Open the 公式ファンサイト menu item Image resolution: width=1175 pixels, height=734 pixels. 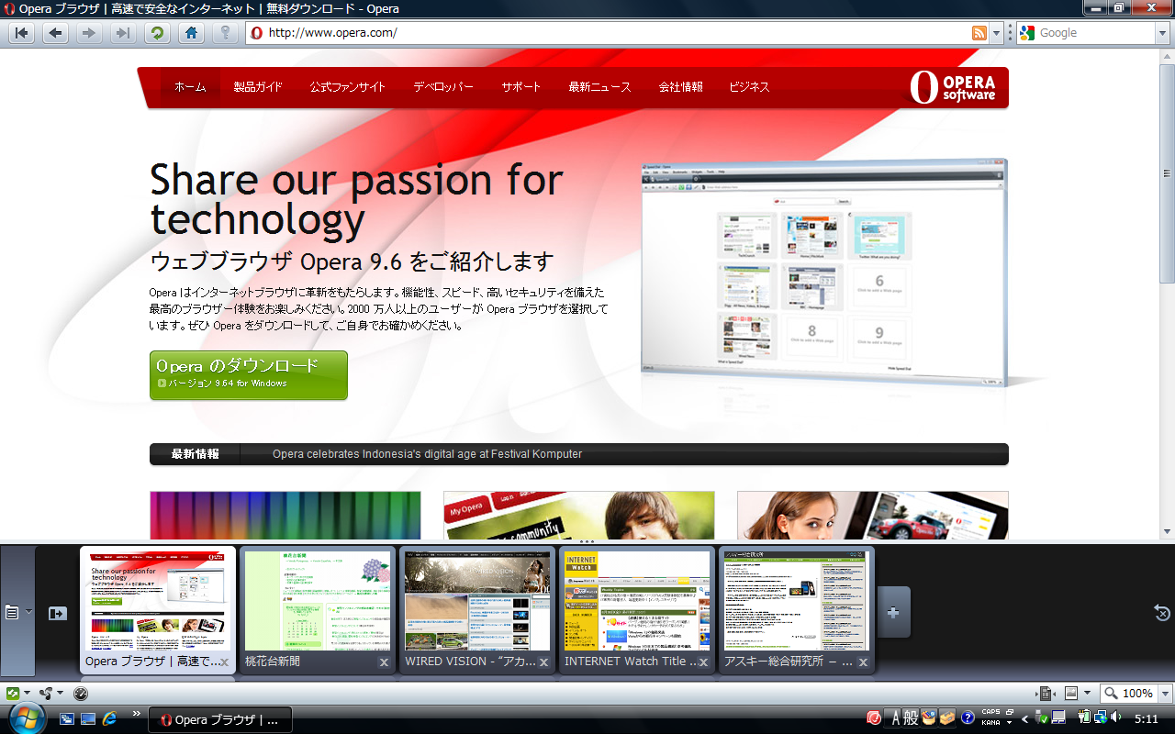[347, 87]
